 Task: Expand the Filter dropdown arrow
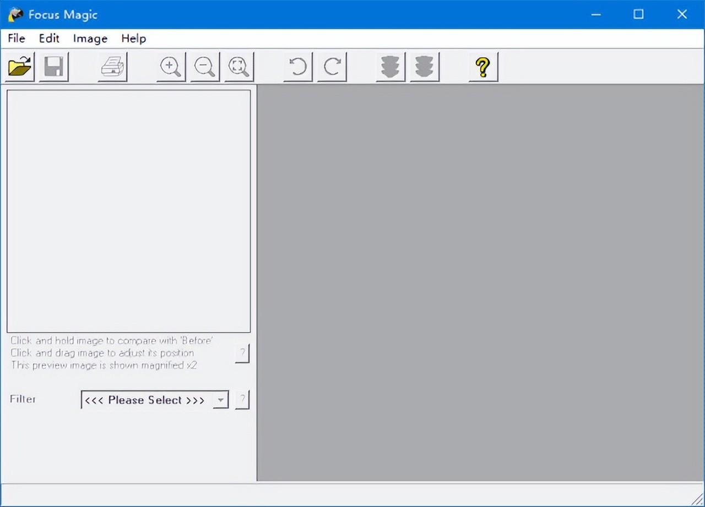coord(220,400)
